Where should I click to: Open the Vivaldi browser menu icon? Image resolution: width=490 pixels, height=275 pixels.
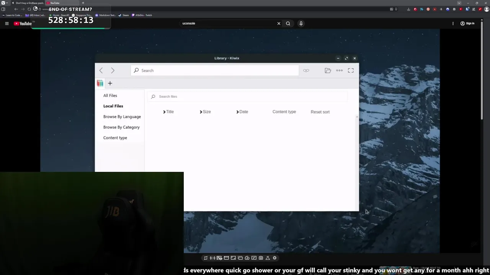[3, 3]
